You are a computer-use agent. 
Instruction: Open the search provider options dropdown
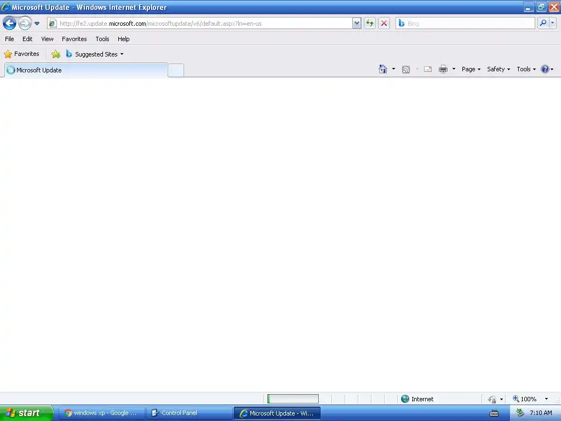[552, 23]
